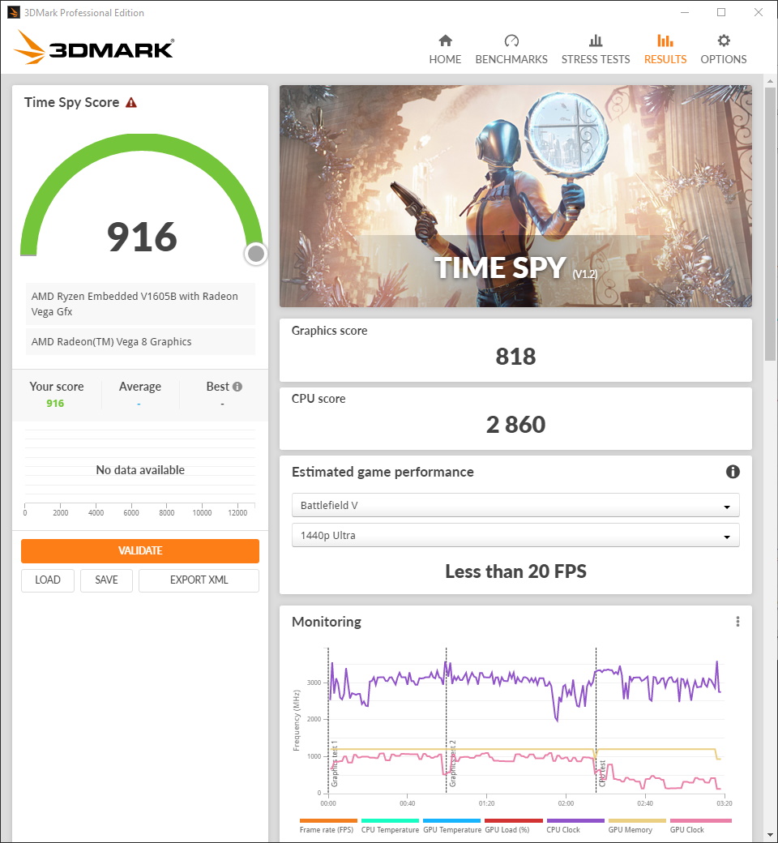The image size is (778, 843).
Task: Toggle GPU Temperature legend swatch
Action: (451, 821)
